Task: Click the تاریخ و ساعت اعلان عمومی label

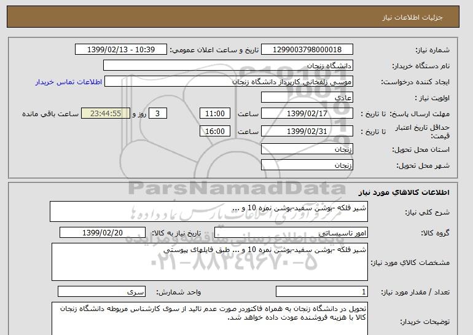Action: click(214, 50)
